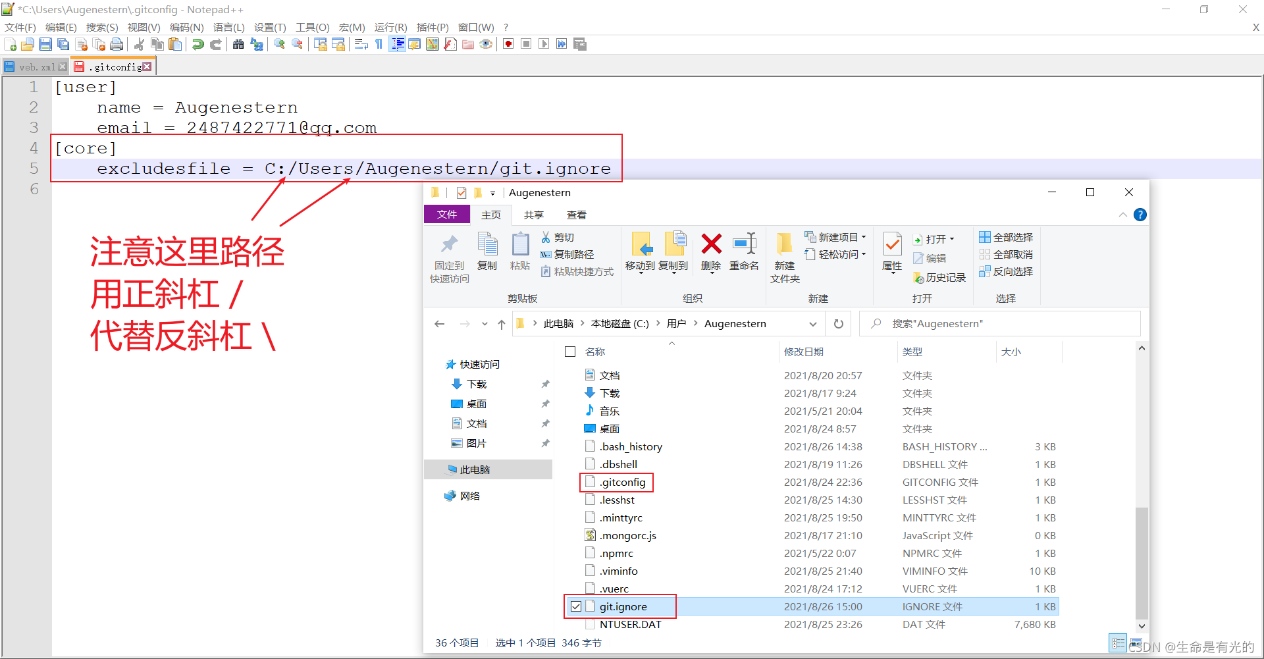Image resolution: width=1264 pixels, height=659 pixels.
Task: Click the Run Macro Multiple Times icon
Action: tap(562, 44)
